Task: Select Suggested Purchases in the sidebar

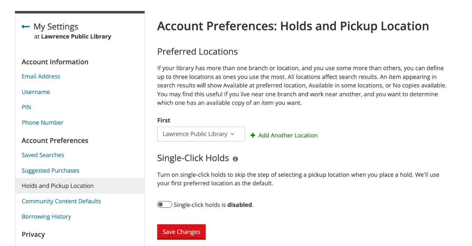Action: click(50, 170)
